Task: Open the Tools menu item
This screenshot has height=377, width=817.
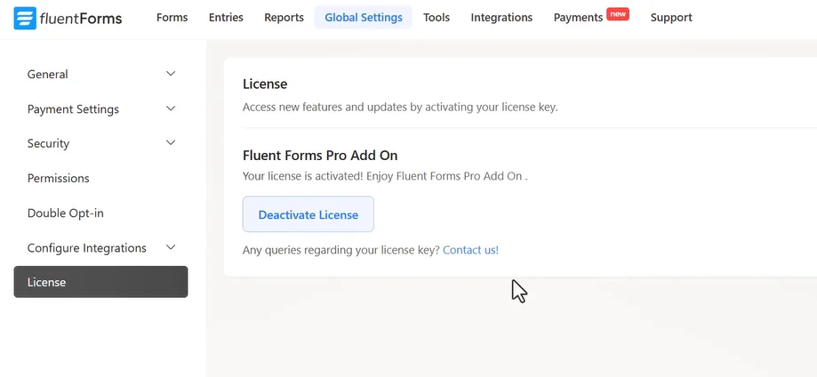Action: (436, 18)
